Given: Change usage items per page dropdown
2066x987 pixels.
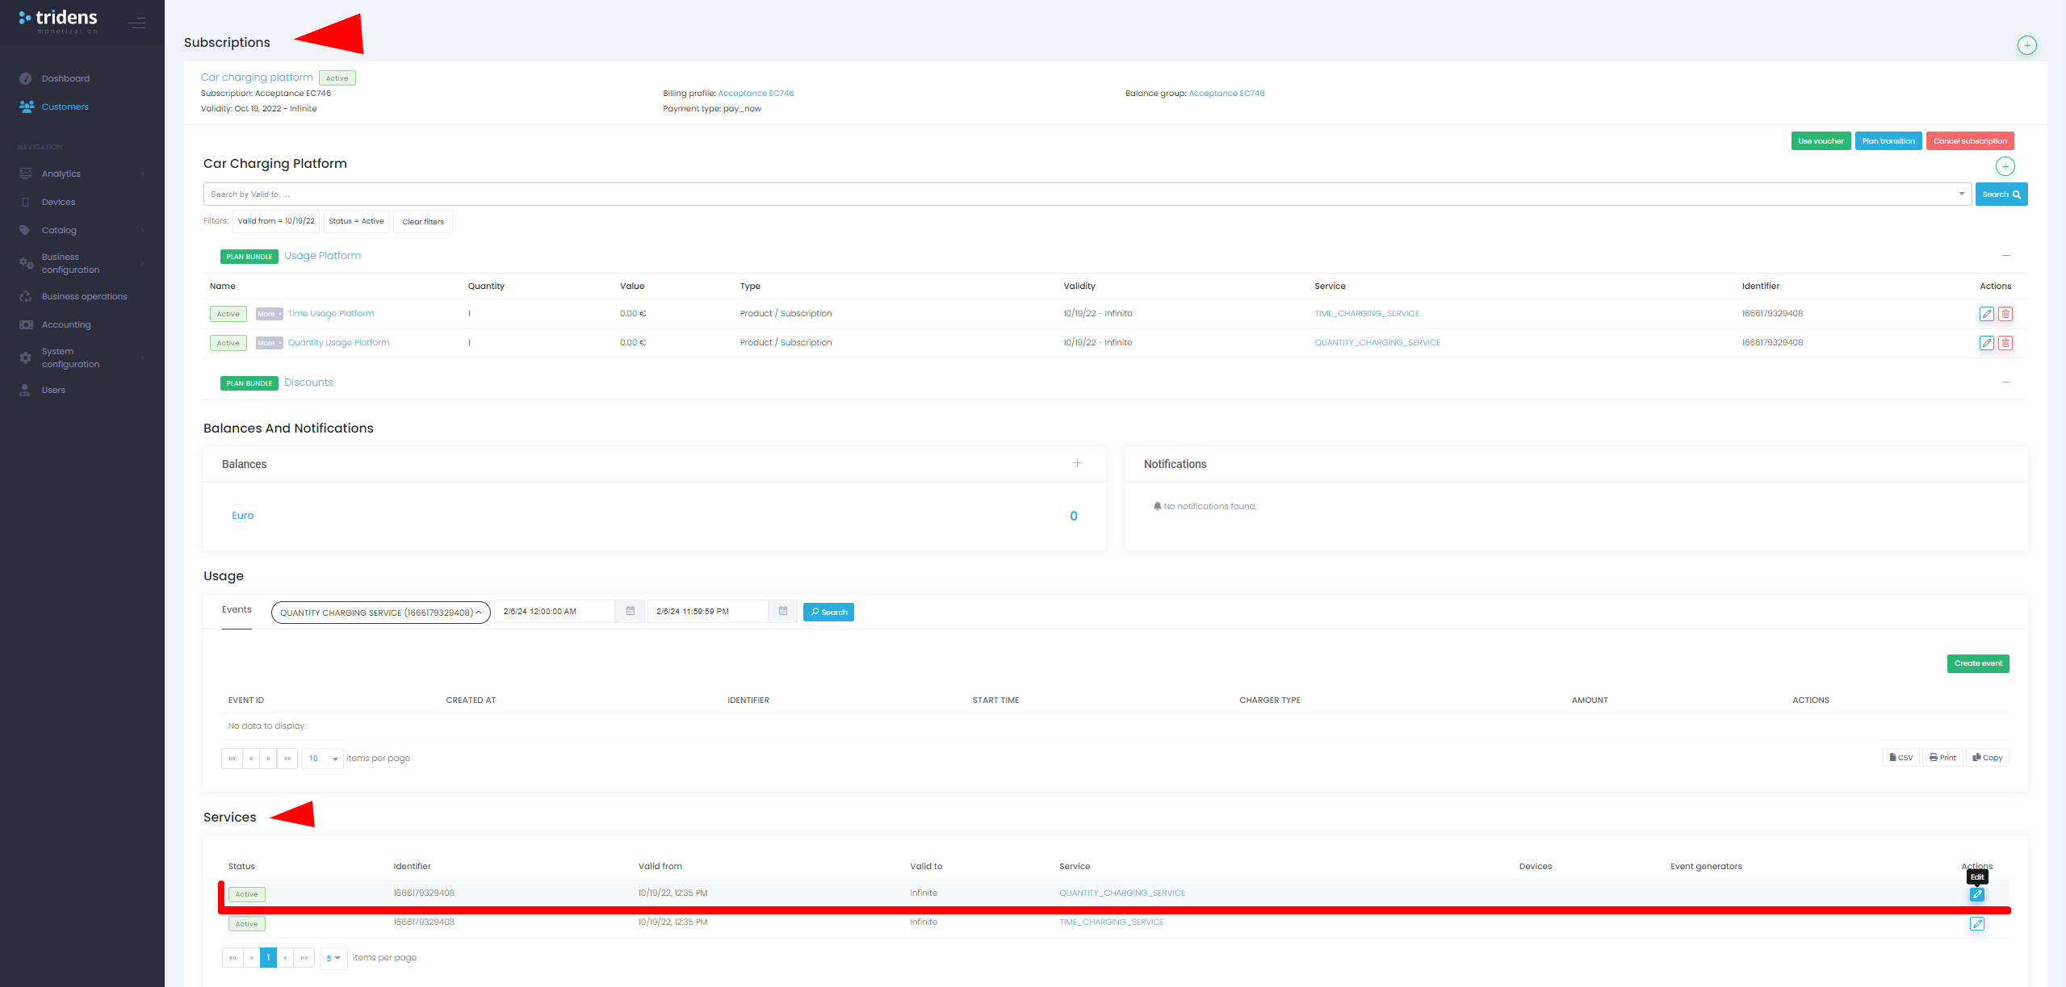Looking at the screenshot, I should click(x=322, y=759).
